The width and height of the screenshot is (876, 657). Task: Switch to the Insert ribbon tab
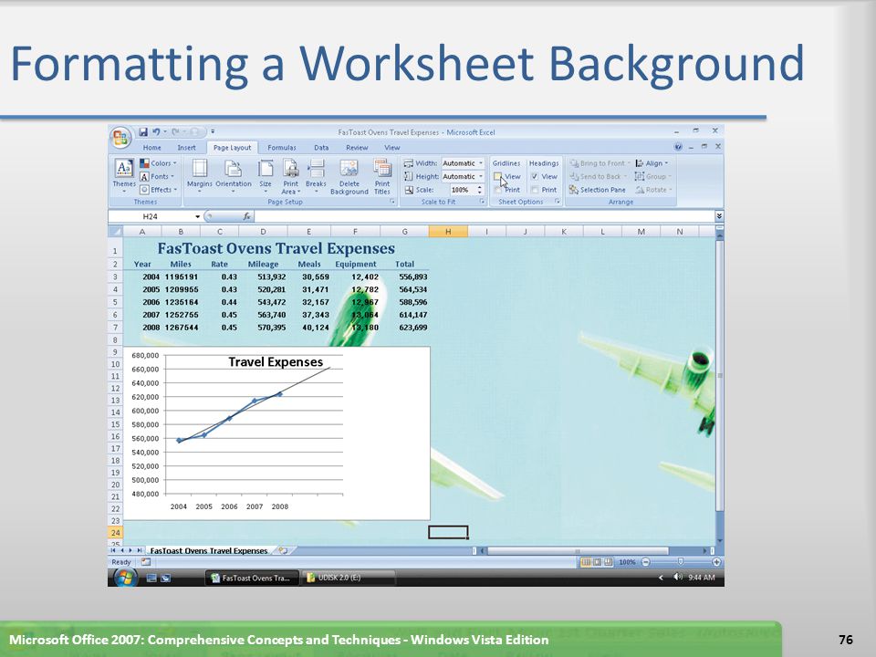(x=186, y=148)
